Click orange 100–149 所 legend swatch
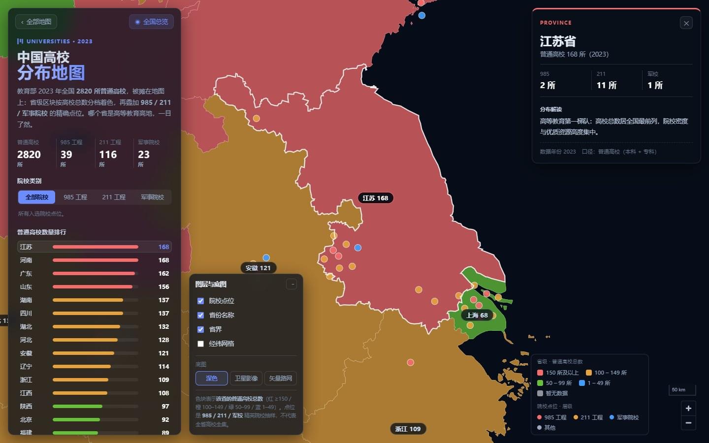 [588, 373]
